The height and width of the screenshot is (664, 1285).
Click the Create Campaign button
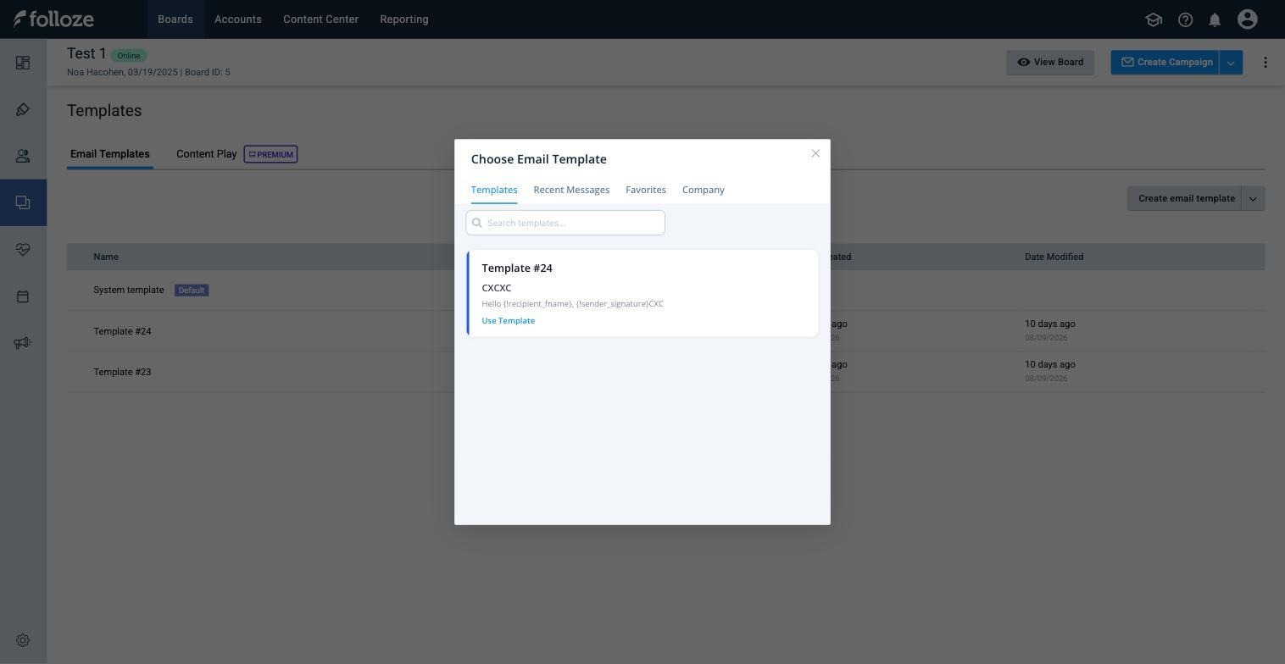tap(1165, 62)
